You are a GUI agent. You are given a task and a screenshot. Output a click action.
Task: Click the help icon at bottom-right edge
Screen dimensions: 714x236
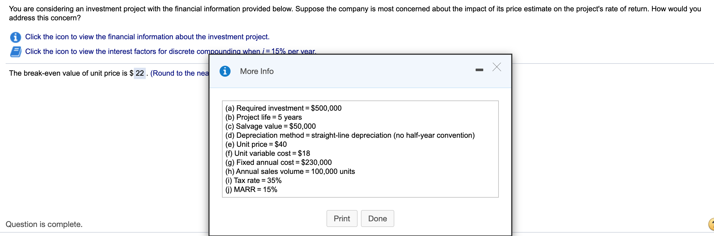(x=711, y=224)
